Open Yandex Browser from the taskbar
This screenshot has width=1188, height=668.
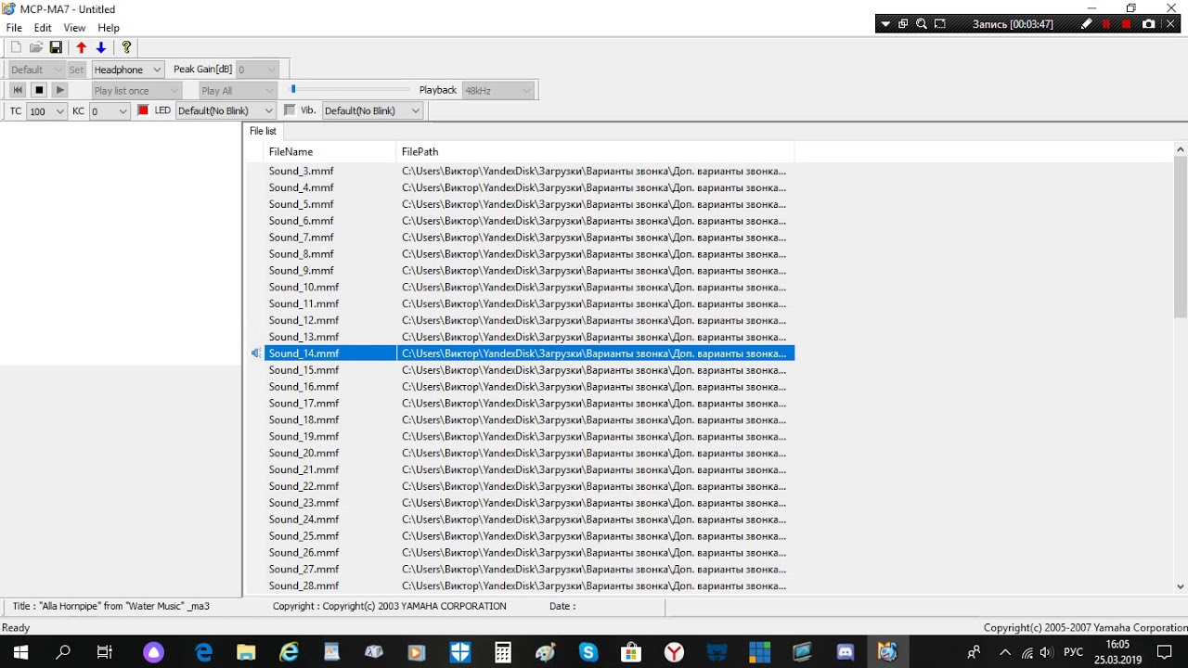(675, 652)
